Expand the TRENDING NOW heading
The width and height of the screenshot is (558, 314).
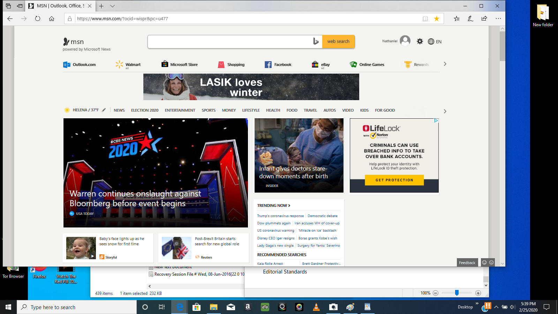[x=274, y=205]
